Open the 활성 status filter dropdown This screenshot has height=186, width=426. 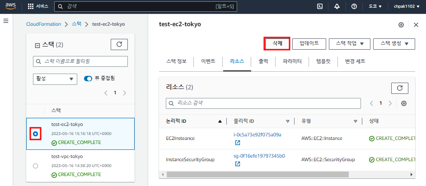click(55, 79)
